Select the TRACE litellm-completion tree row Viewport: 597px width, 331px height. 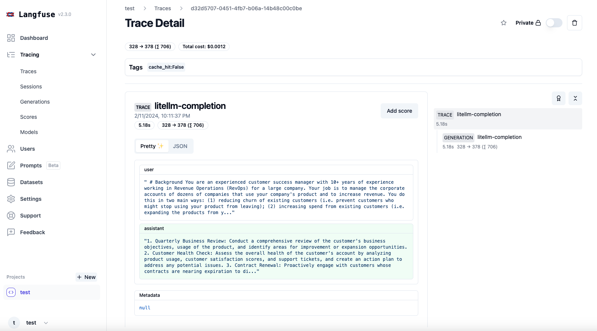pyautogui.click(x=508, y=119)
